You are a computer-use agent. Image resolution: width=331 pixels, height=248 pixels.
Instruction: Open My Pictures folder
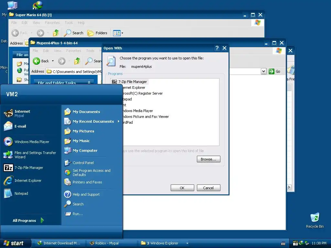[x=79, y=131]
